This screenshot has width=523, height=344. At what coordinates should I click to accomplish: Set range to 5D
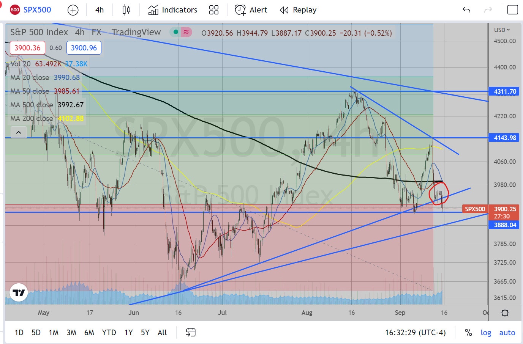point(36,333)
